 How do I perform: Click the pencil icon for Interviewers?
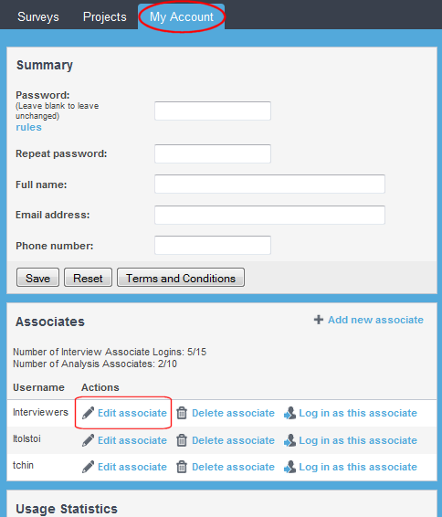88,413
